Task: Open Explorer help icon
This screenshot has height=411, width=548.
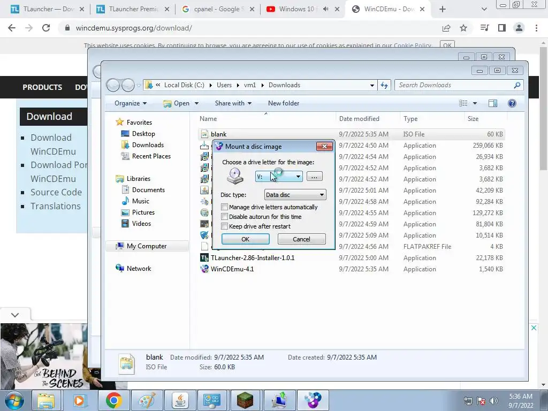Action: click(x=512, y=103)
